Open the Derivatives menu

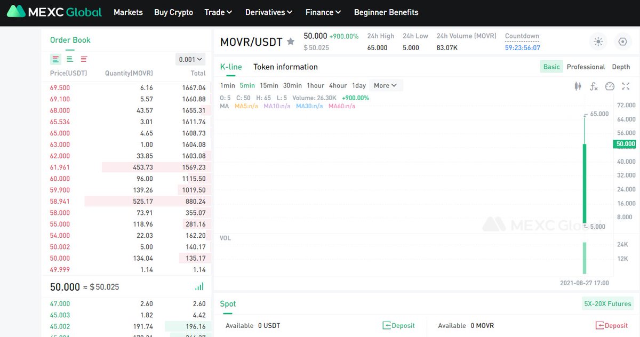tap(268, 12)
